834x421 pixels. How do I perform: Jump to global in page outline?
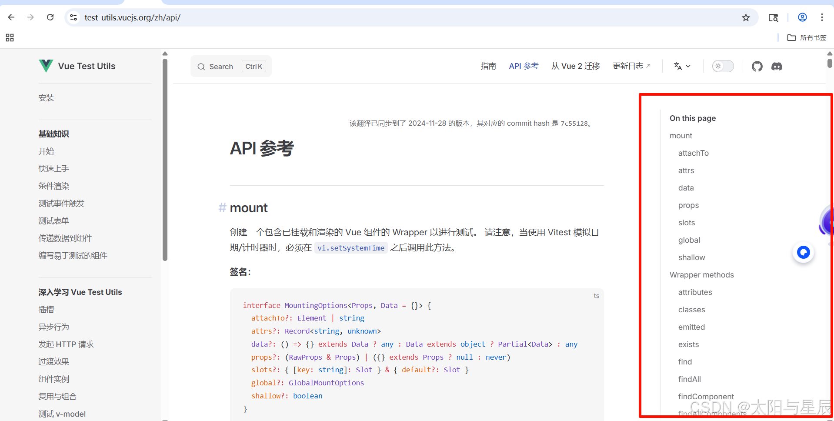click(x=689, y=240)
